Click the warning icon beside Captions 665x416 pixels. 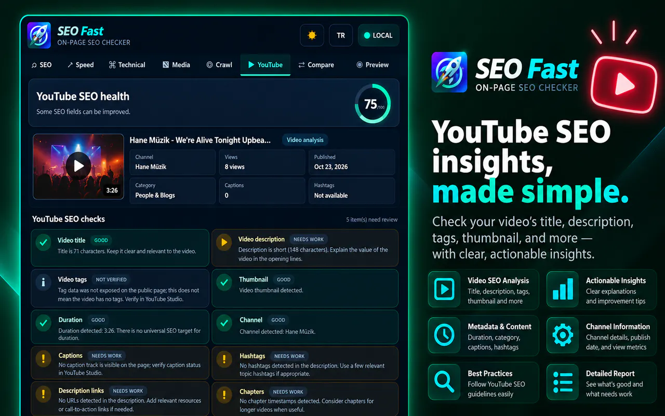[x=43, y=359]
